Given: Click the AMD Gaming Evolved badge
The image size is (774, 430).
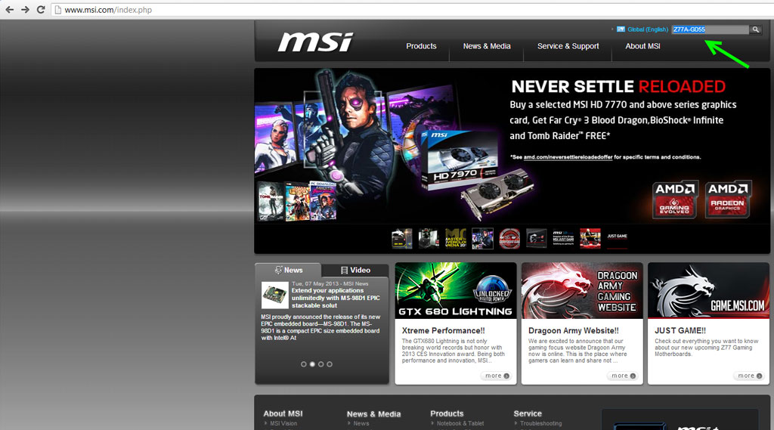Looking at the screenshot, I should (675, 200).
